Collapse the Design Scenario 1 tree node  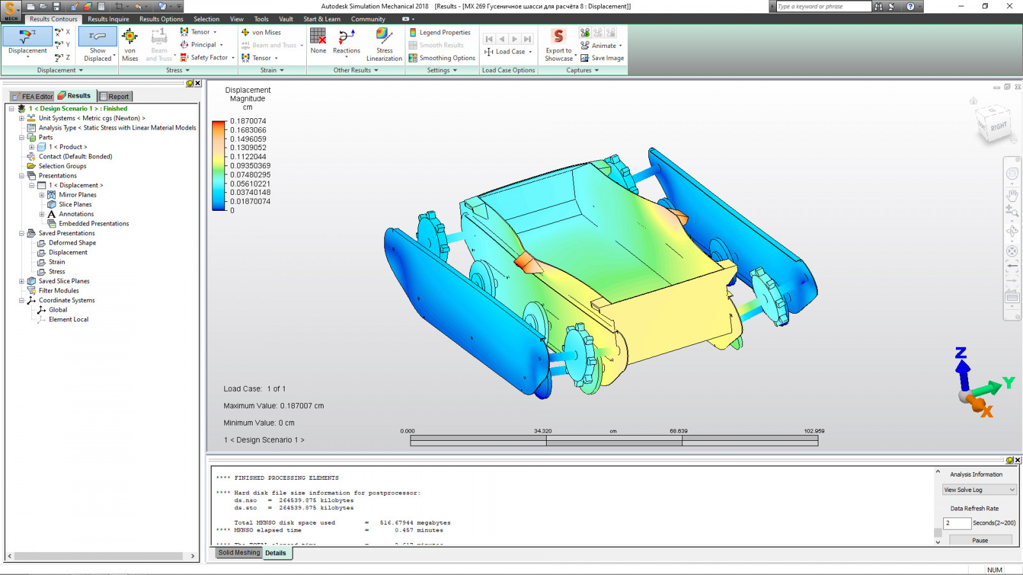[x=12, y=109]
